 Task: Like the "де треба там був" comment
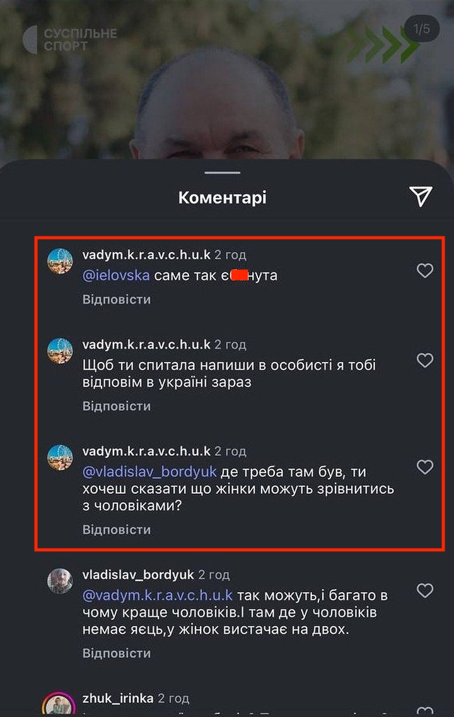pos(425,467)
